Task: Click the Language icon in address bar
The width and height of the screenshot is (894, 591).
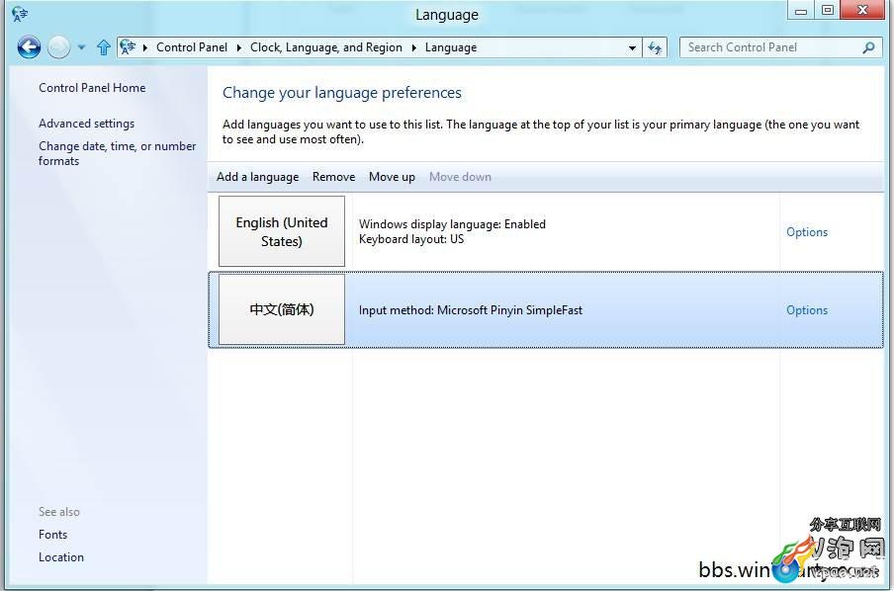Action: point(128,47)
